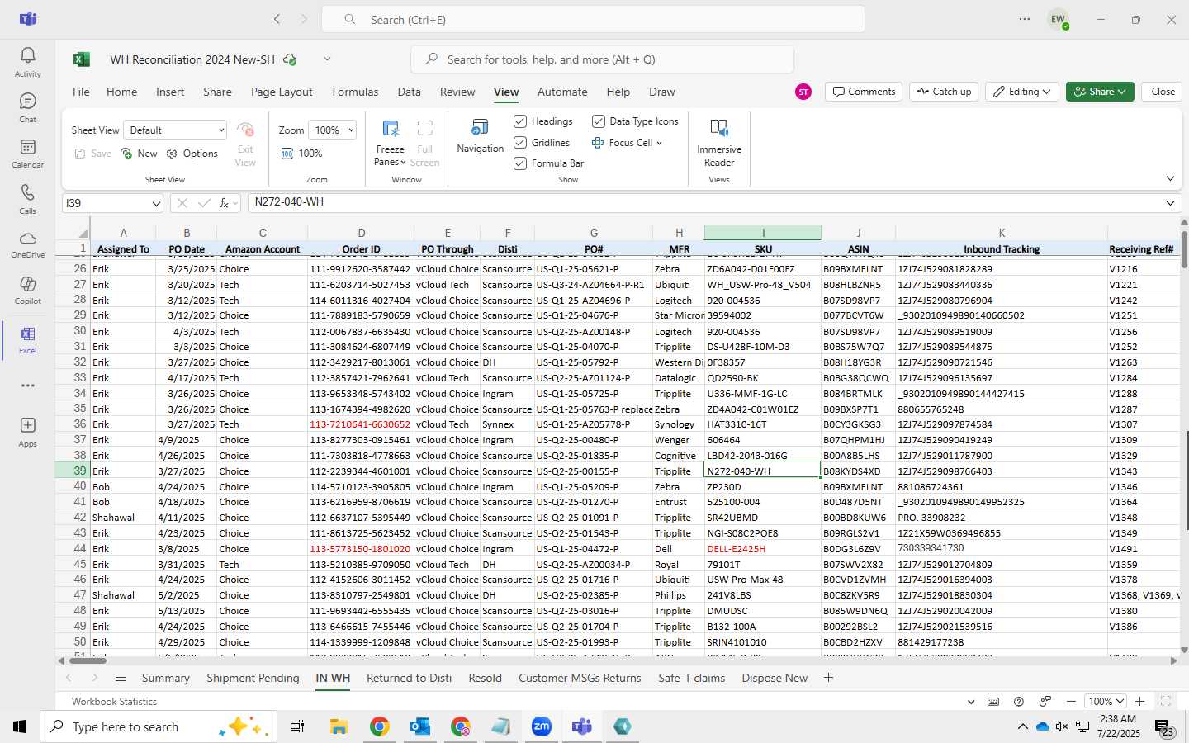The width and height of the screenshot is (1189, 743).
Task: Click the Excel tools search box
Action: click(602, 59)
